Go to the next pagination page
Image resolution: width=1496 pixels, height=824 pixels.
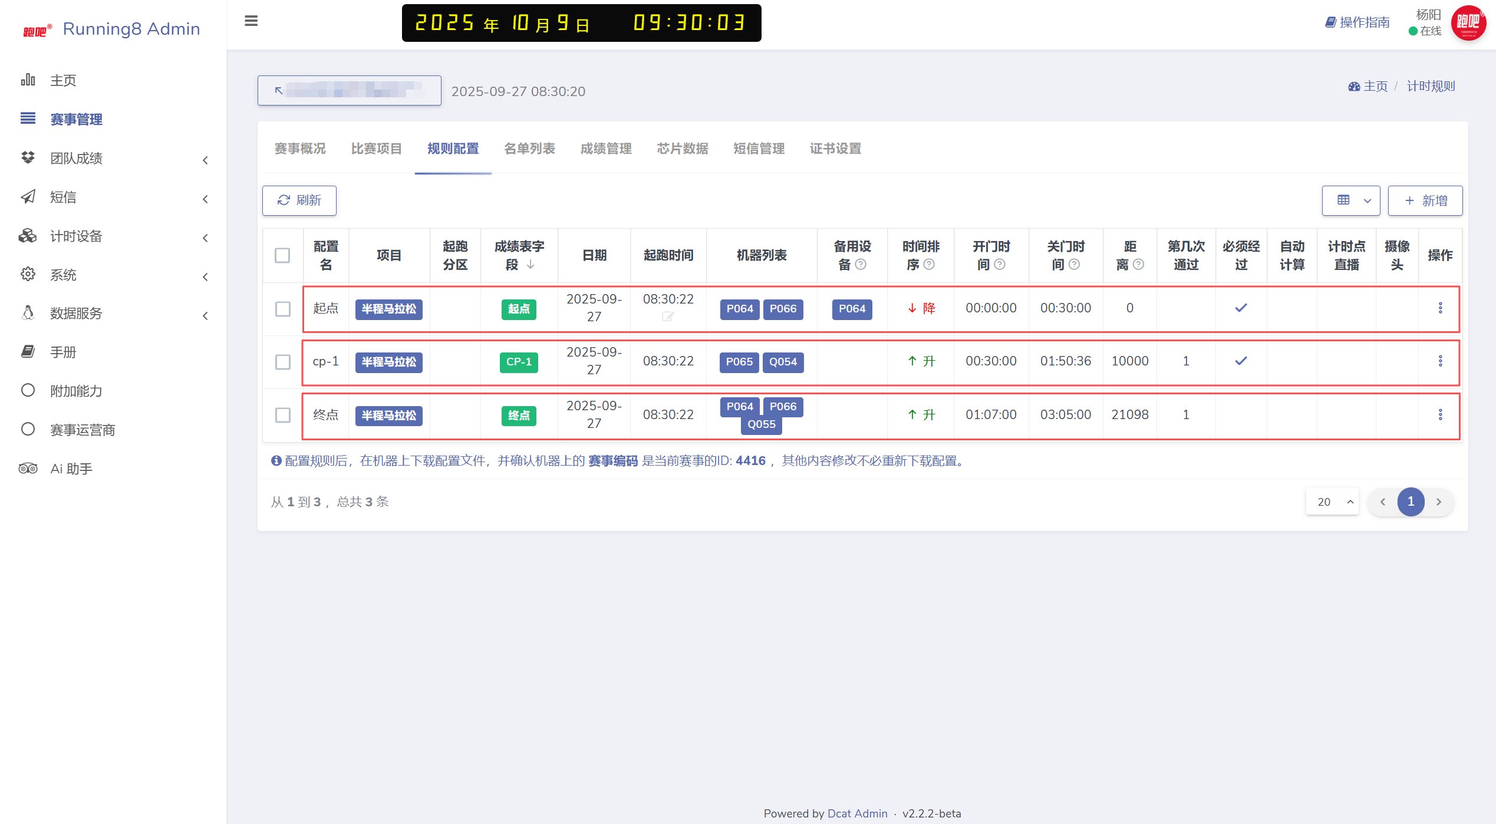click(x=1439, y=502)
